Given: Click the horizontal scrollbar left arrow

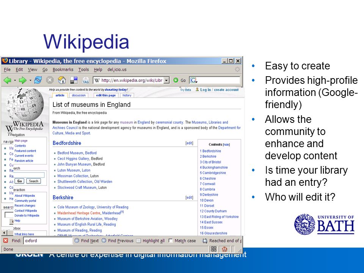Looking at the screenshot, I should pyautogui.click(x=5, y=232).
